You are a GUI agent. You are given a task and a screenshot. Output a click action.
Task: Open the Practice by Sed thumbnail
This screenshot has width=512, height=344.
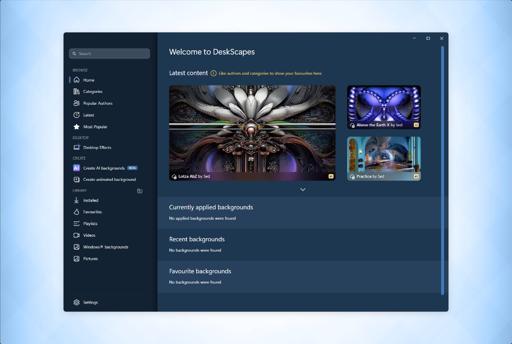click(x=384, y=158)
